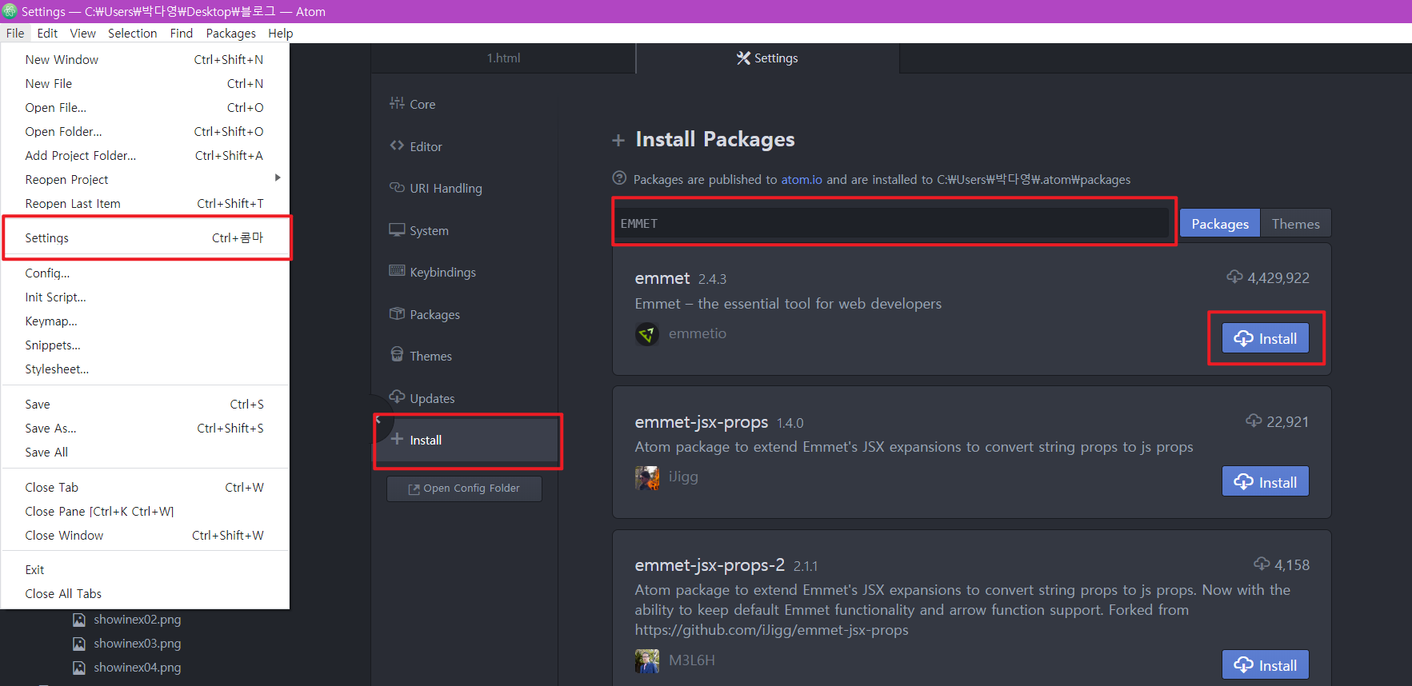The height and width of the screenshot is (686, 1412).
Task: Choose Open Folder... menu entry
Action: pyautogui.click(x=145, y=131)
